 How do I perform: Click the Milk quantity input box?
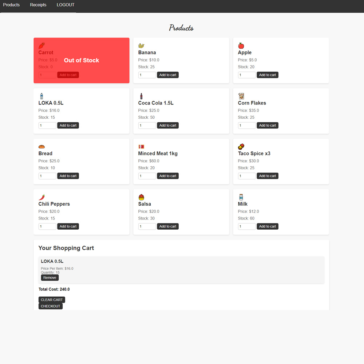tap(247, 226)
